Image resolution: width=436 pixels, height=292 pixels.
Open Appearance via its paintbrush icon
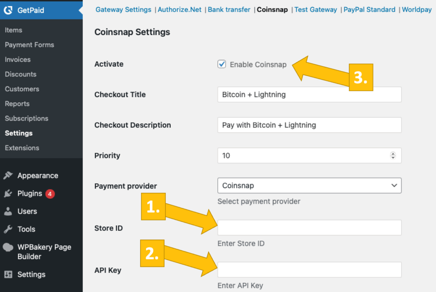tap(8, 175)
